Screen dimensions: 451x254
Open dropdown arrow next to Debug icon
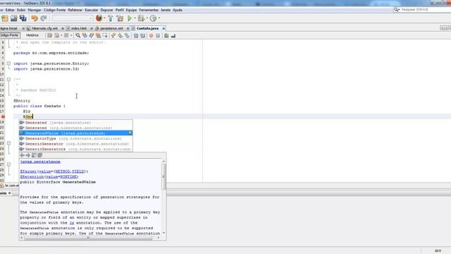point(147,18)
